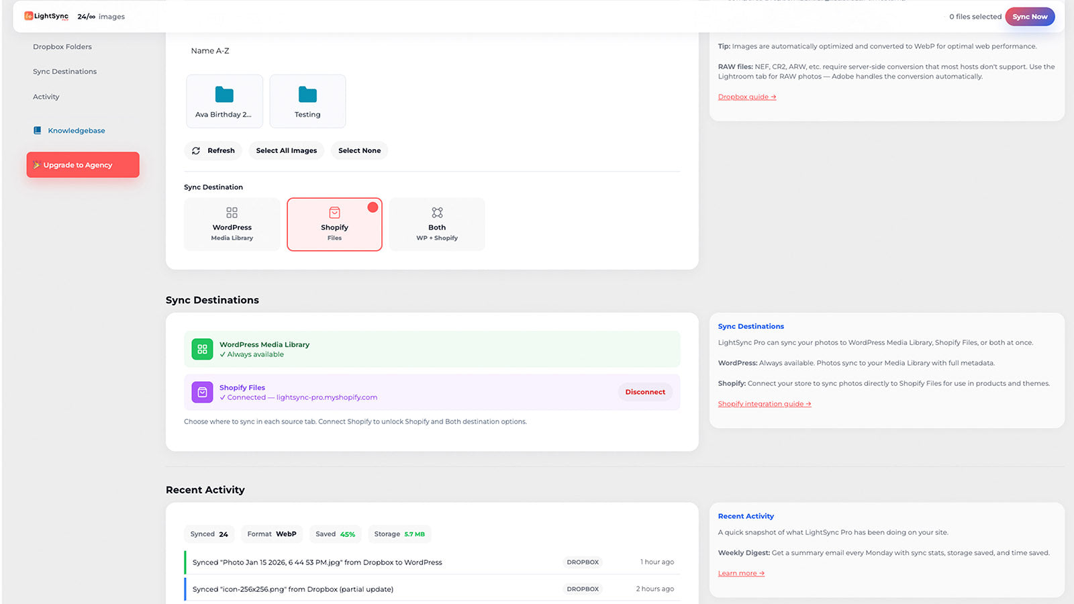This screenshot has width=1074, height=604.
Task: Click the Refresh icon to reload images
Action: 196,150
